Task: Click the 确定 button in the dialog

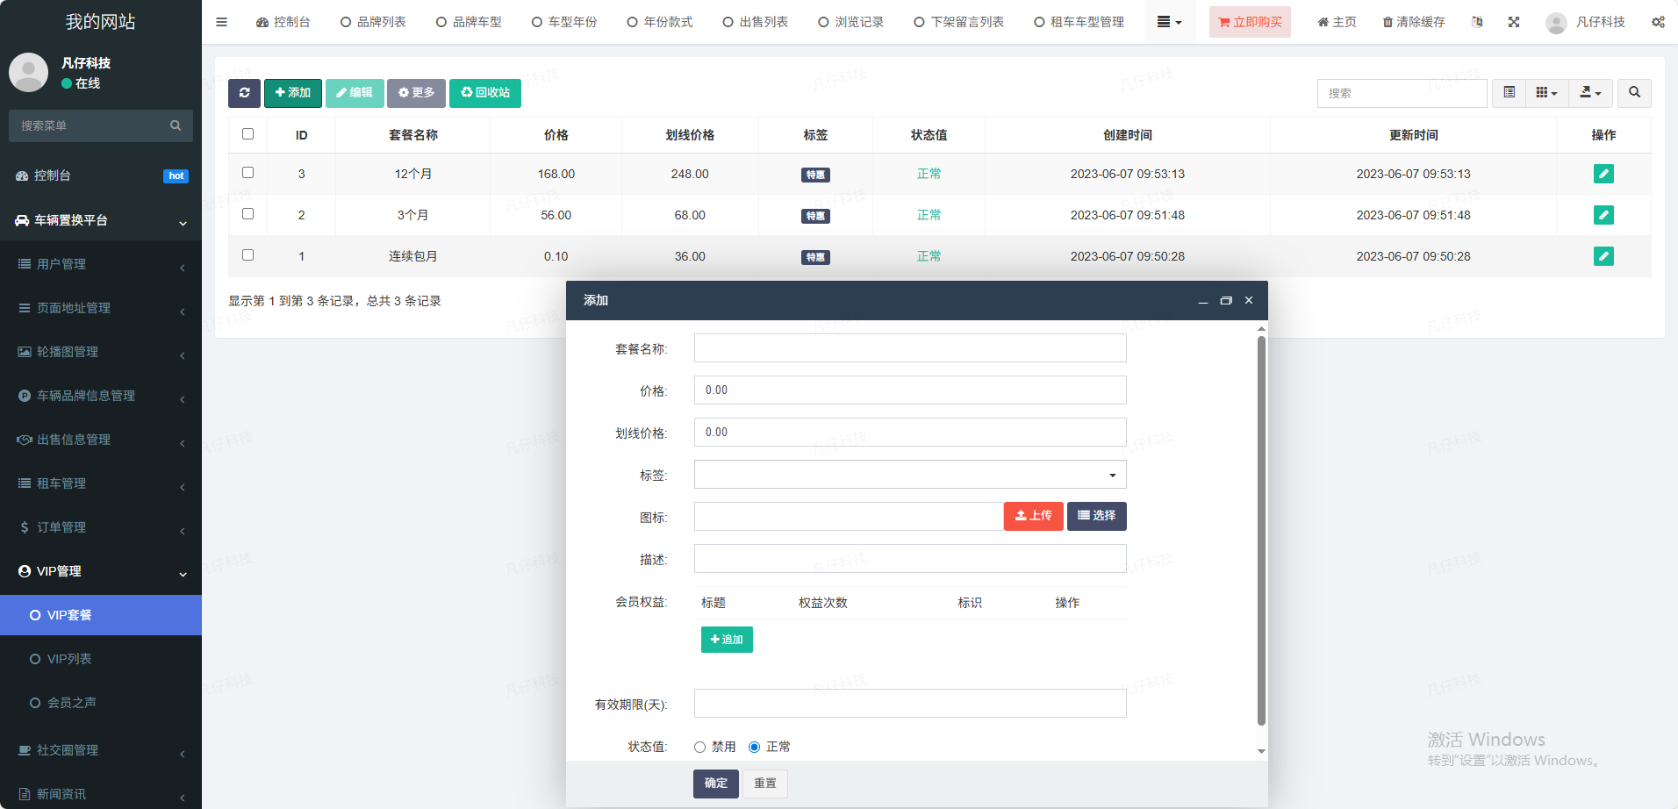Action: coord(715,783)
